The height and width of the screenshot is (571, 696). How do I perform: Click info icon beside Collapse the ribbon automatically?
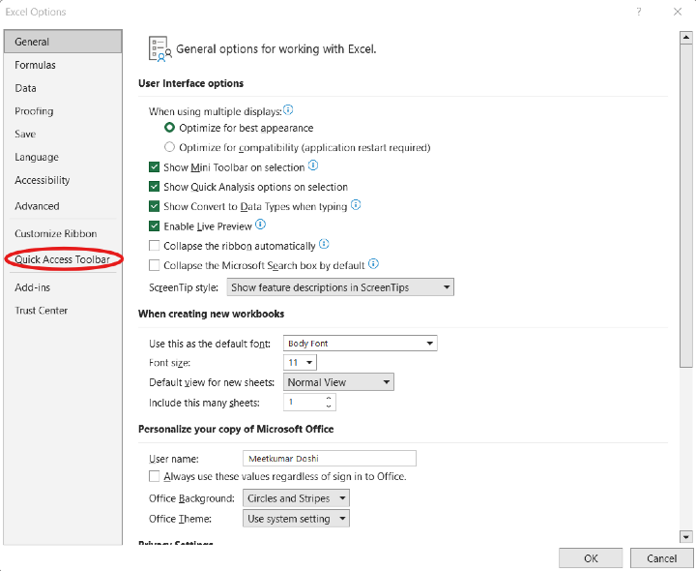click(x=324, y=244)
